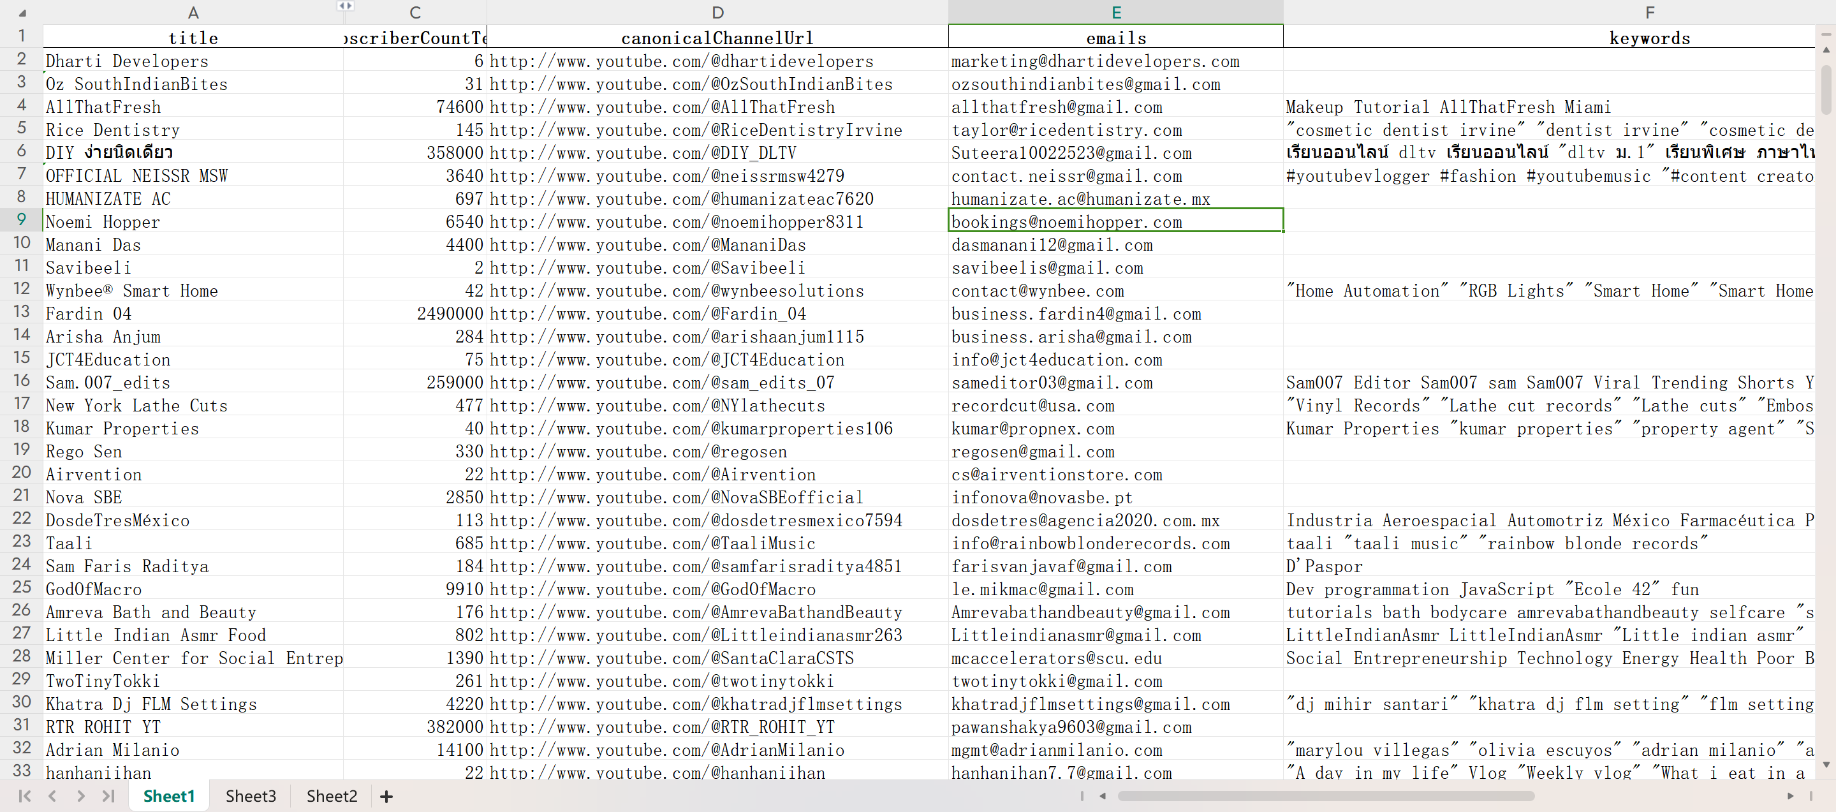Select column F header
This screenshot has width=1836, height=812.
click(1649, 12)
